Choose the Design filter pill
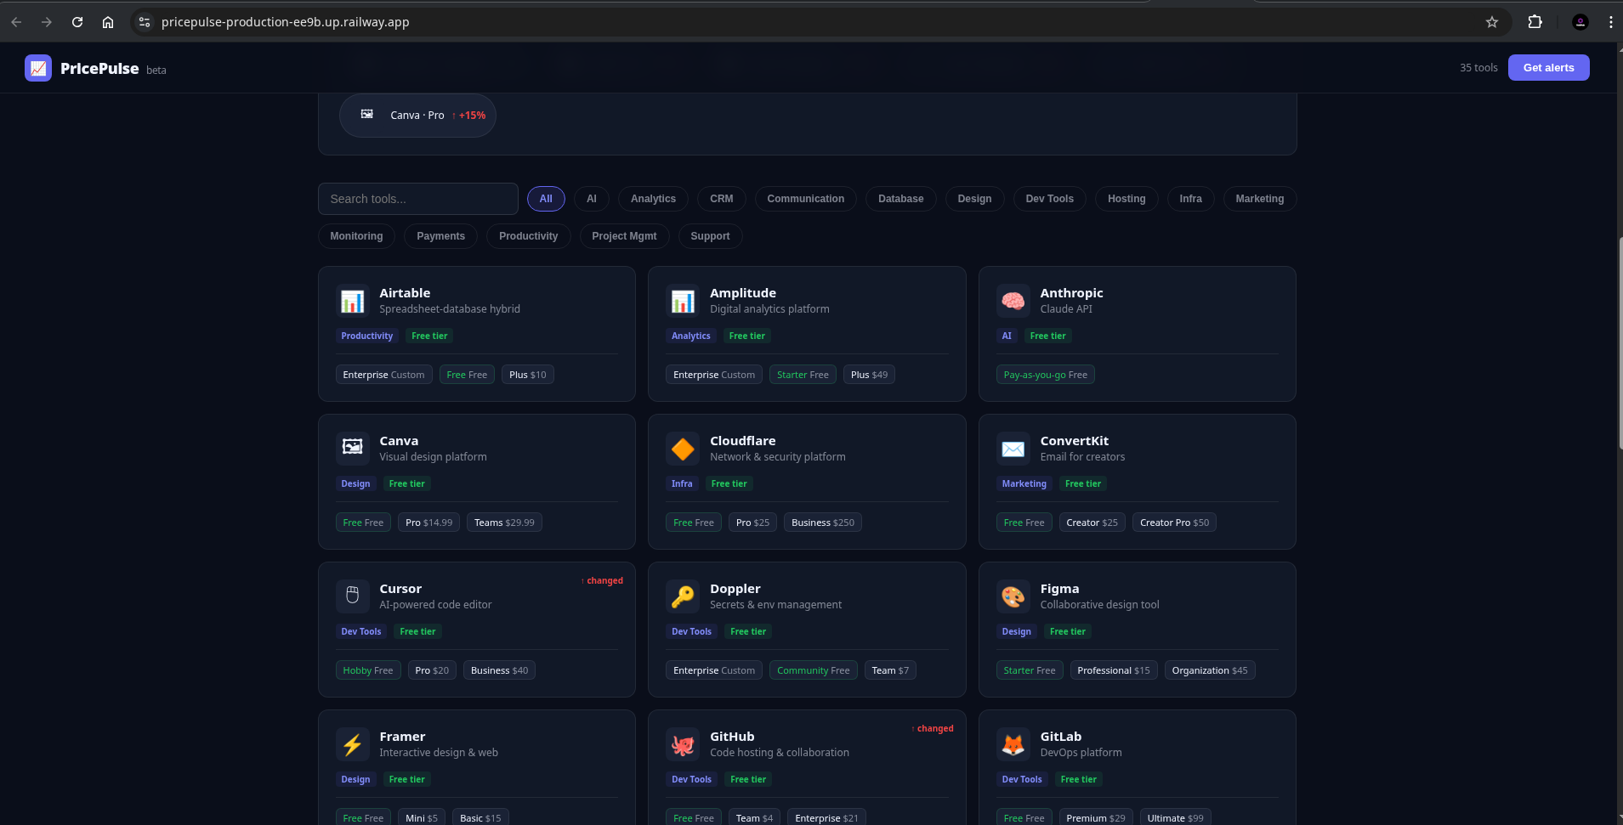The image size is (1623, 825). point(974,199)
